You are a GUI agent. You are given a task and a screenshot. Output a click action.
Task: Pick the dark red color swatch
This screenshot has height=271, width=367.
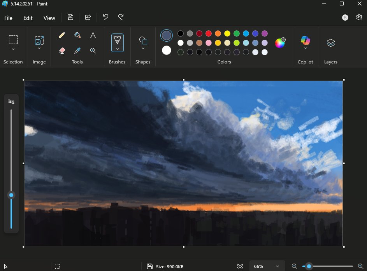pyautogui.click(x=199, y=33)
